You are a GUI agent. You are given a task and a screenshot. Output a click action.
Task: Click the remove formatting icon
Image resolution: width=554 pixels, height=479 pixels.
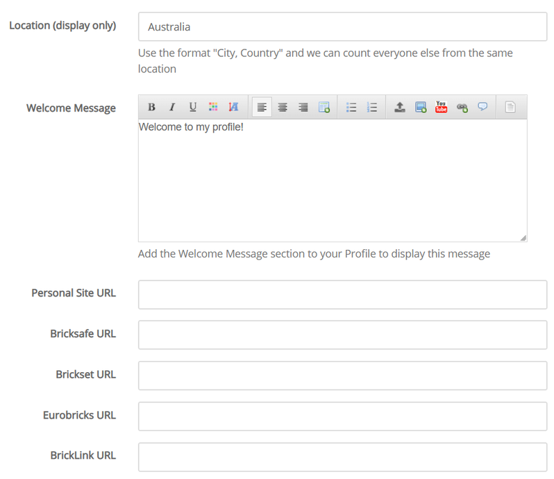pos(233,108)
